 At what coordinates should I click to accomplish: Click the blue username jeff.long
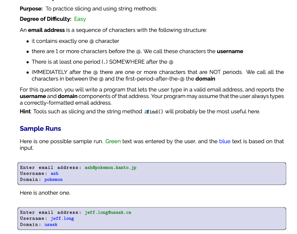(62, 218)
